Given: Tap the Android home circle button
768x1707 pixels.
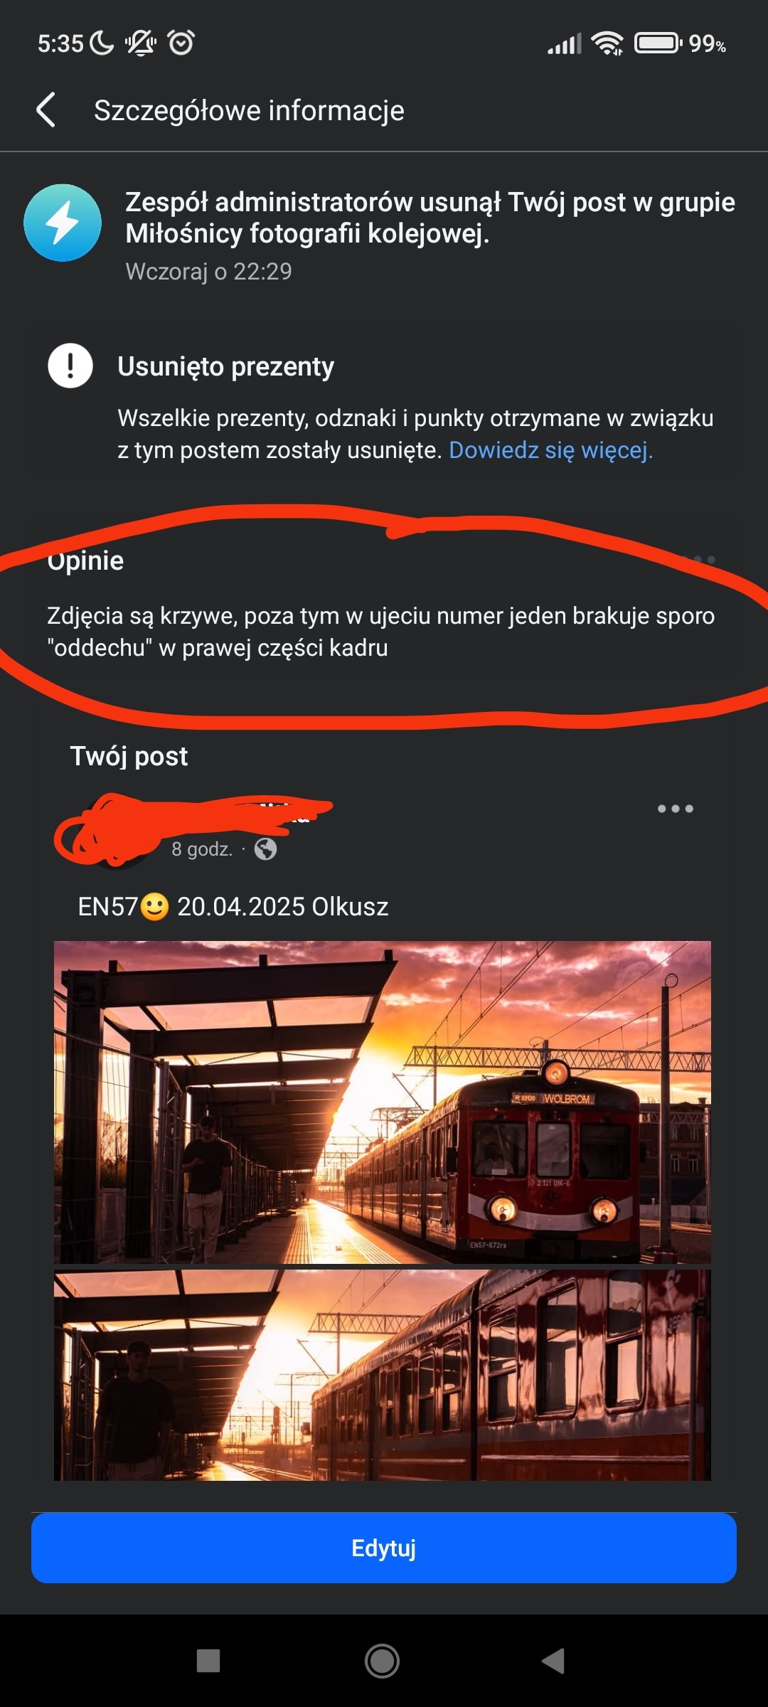Looking at the screenshot, I should tap(383, 1661).
